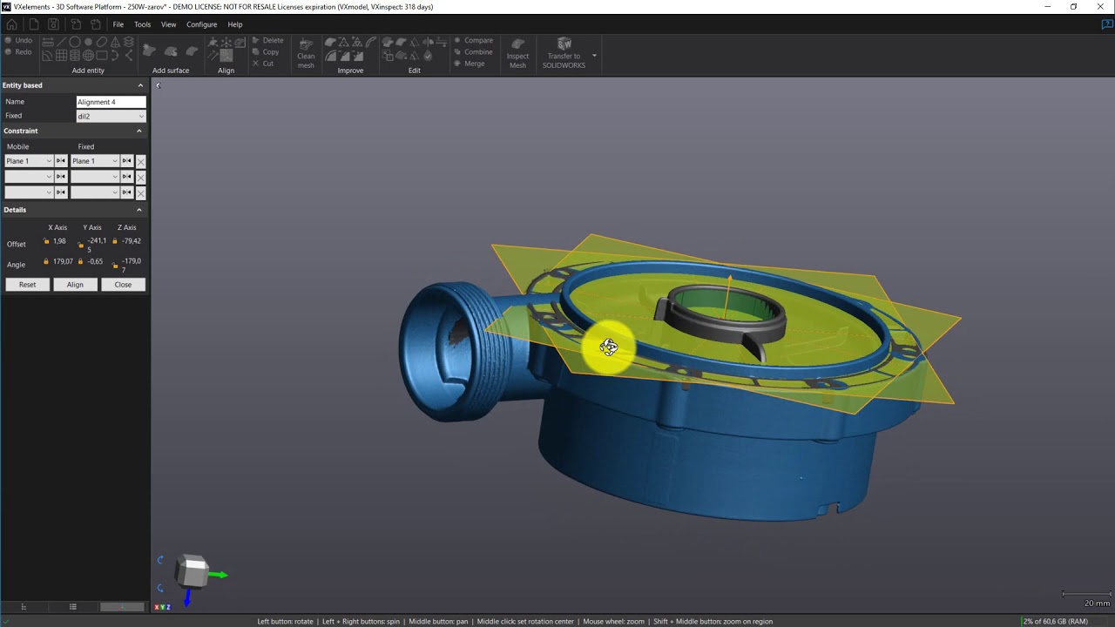
Task: Pick mobile entity for first constraint row
Action: 60,161
